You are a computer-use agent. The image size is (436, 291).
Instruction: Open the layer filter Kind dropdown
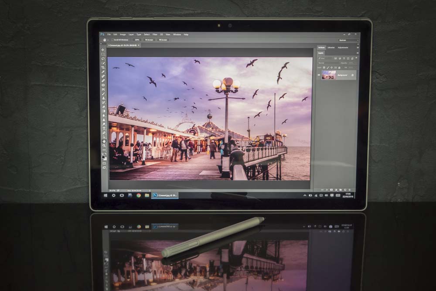point(325,58)
